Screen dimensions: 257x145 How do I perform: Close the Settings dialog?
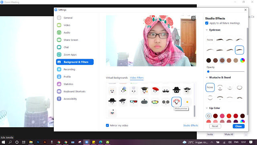pos(245,10)
